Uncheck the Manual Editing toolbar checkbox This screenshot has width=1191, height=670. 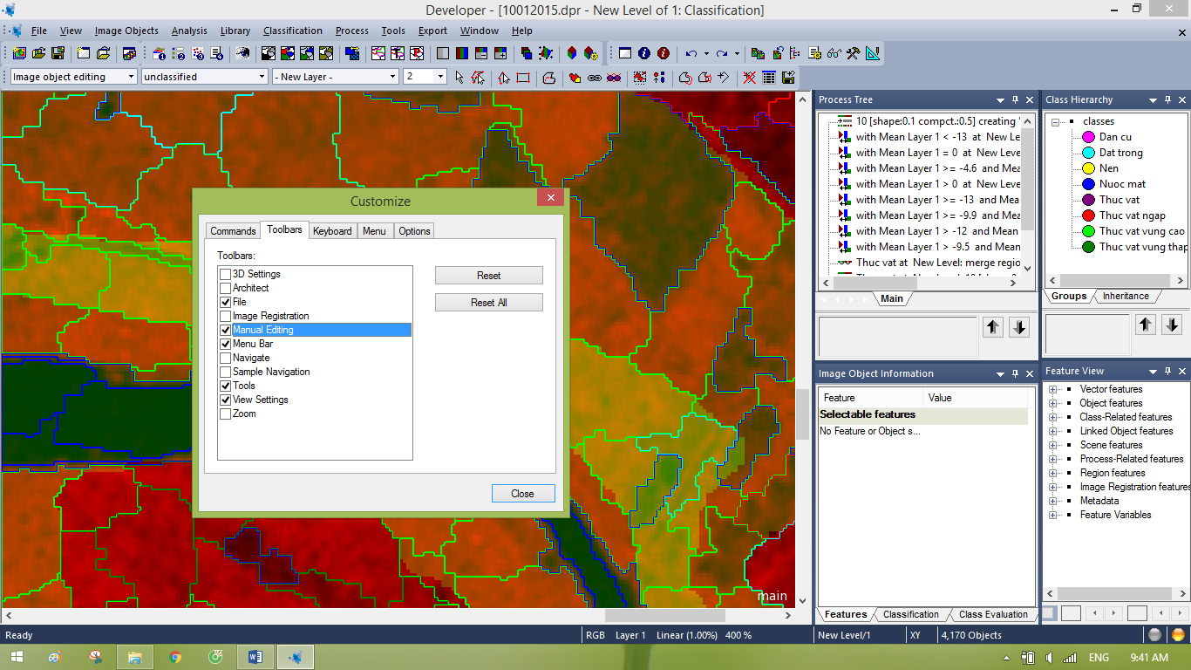pos(226,330)
